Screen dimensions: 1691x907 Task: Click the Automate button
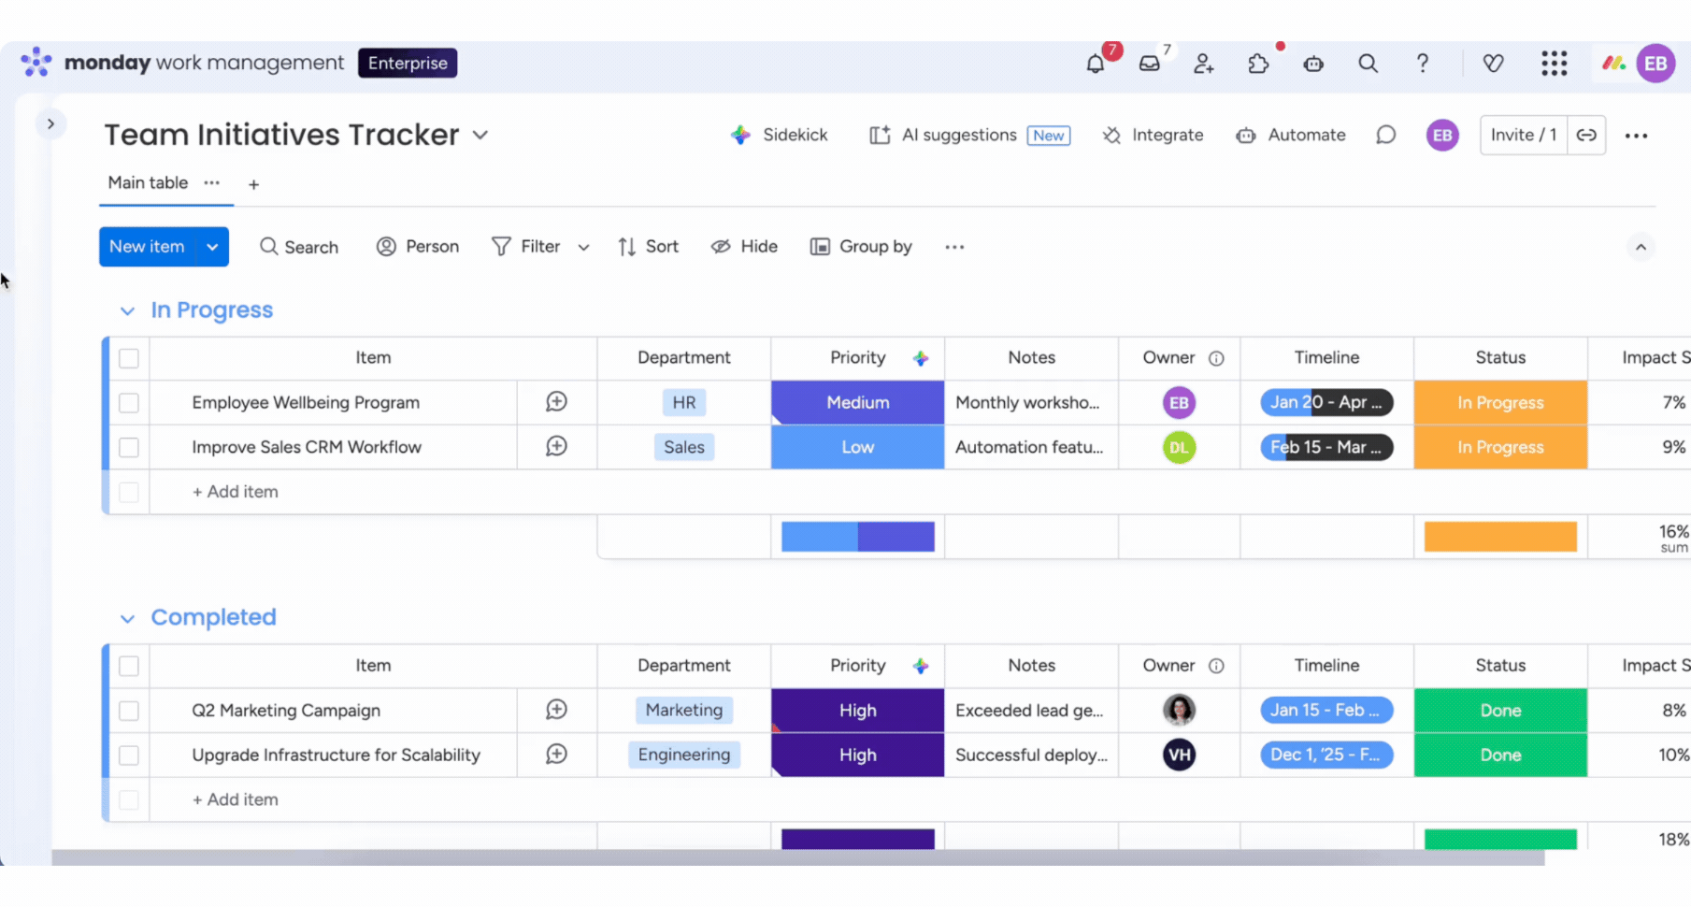pos(1291,136)
